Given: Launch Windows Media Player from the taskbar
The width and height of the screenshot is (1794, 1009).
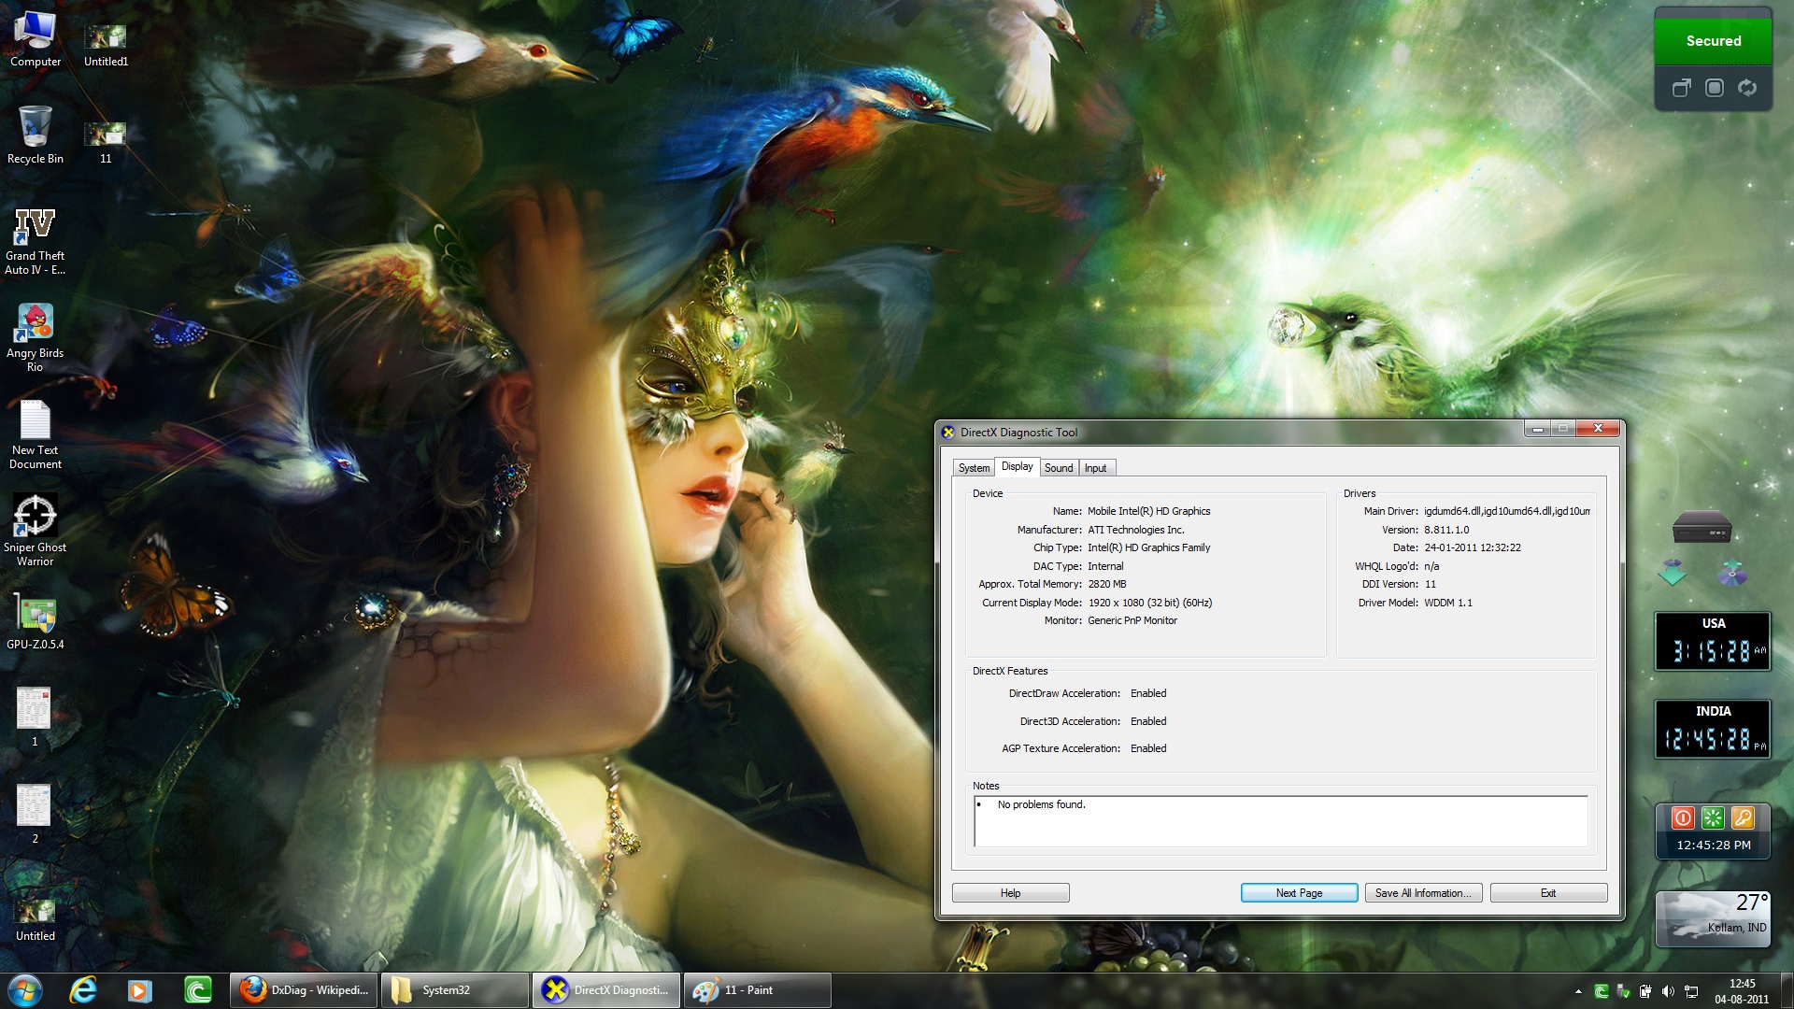Looking at the screenshot, I should [x=140, y=990].
